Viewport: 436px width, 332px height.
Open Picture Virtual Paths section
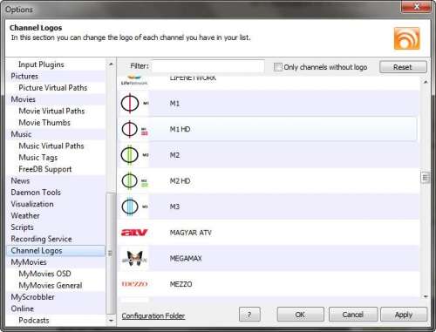53,88
